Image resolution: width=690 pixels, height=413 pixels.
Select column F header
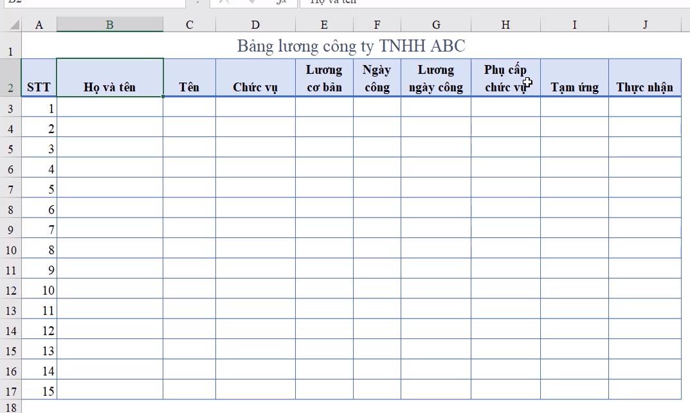point(377,24)
